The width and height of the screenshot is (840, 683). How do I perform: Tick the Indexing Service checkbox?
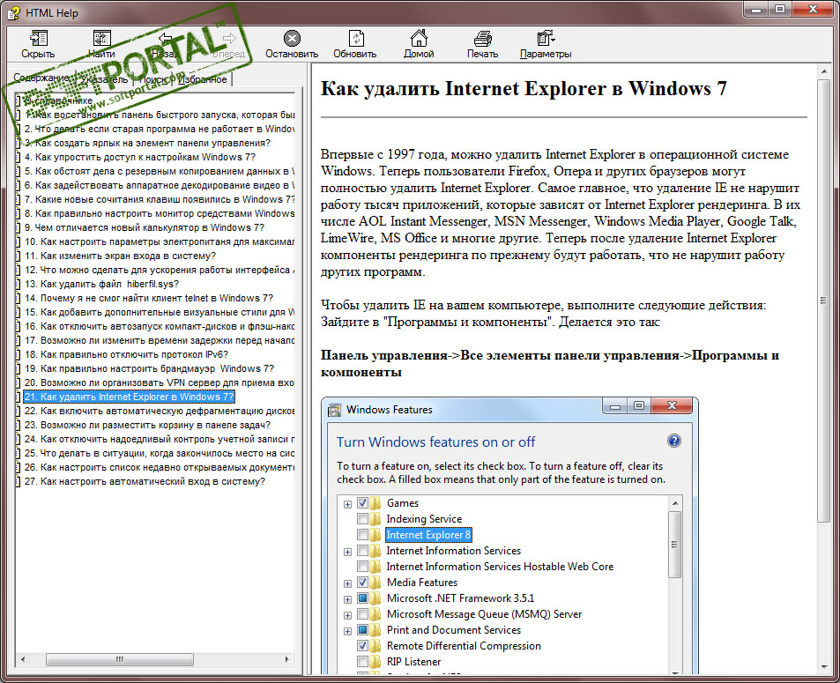(x=362, y=518)
